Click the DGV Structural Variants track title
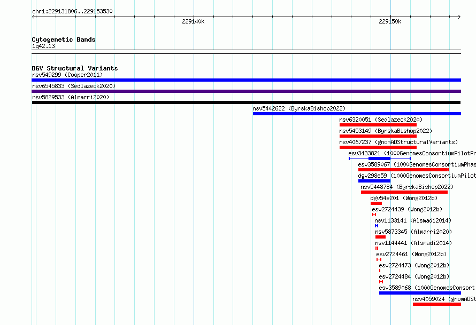 pos(75,68)
